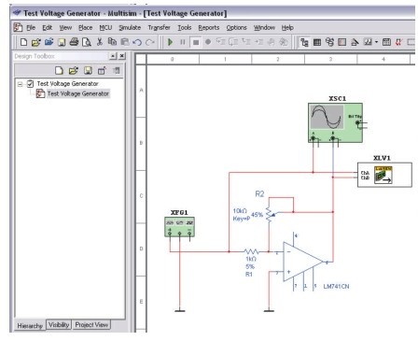The image size is (418, 341).
Task: Open the dropdown arrow beside the grapher icon
Action: coord(376,42)
